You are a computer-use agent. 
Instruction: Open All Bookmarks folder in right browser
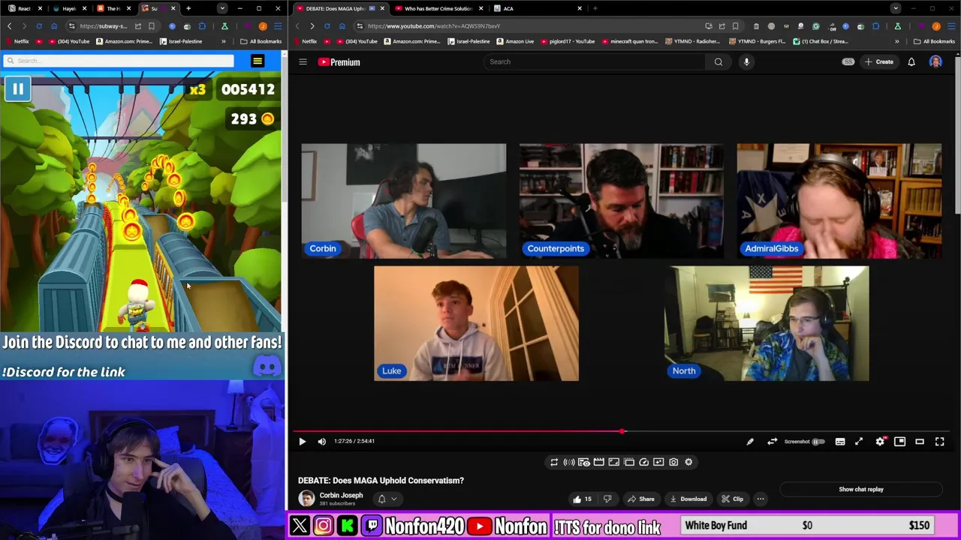click(934, 41)
